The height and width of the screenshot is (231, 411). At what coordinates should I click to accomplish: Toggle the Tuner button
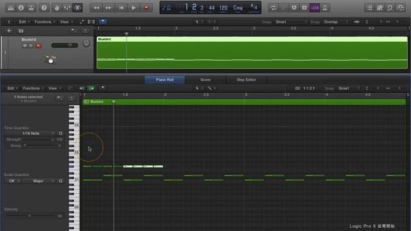[294, 8]
